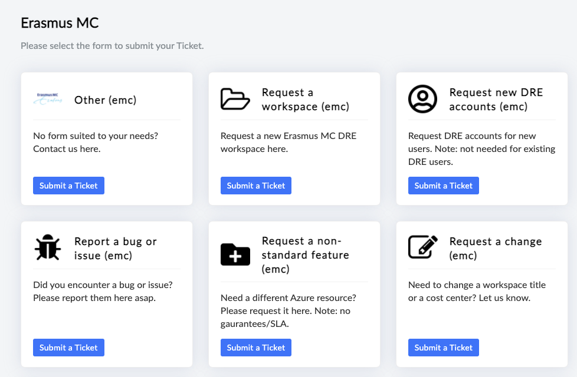The height and width of the screenshot is (377, 577).
Task: Click the Erasmus MC page heading
Action: (x=60, y=23)
